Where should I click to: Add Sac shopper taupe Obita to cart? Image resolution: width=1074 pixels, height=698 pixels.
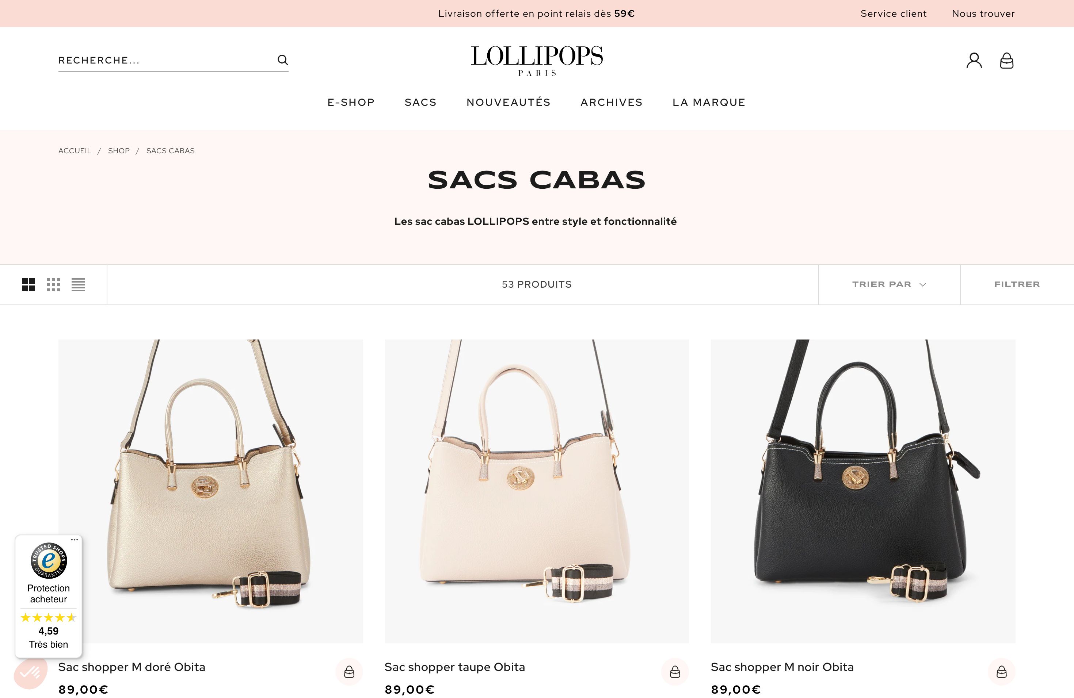(x=675, y=672)
